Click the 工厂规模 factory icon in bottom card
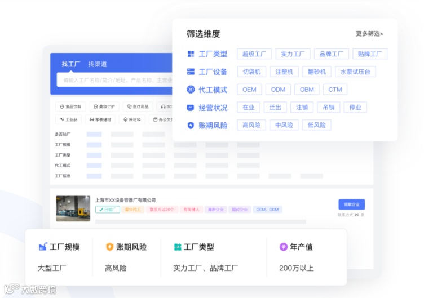 [43, 247]
